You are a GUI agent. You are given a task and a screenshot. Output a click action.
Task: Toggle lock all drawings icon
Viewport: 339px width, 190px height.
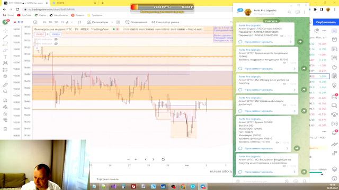tap(5, 113)
